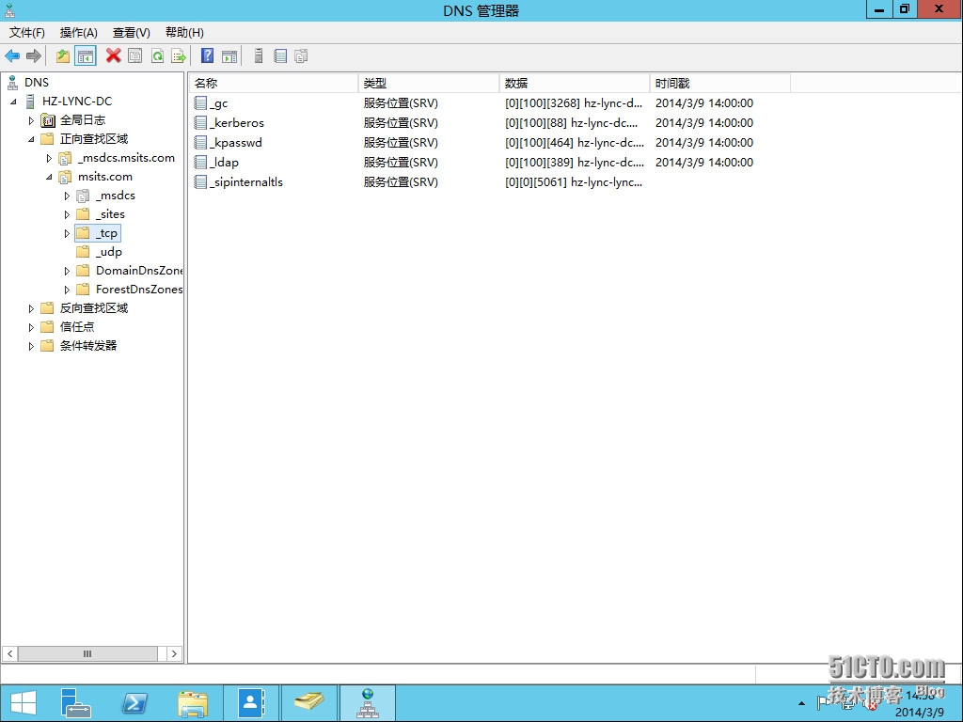
Task: Open the 查看(V) menu
Action: tap(132, 33)
